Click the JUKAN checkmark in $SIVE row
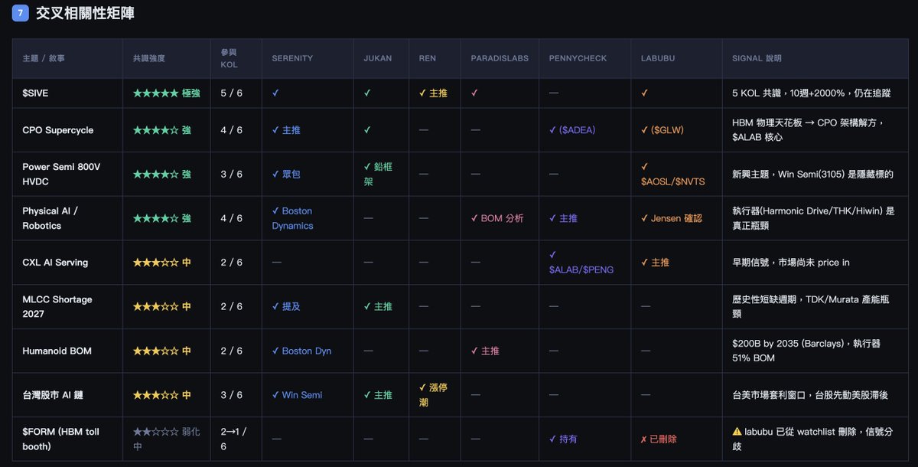The image size is (918, 467). click(x=367, y=93)
